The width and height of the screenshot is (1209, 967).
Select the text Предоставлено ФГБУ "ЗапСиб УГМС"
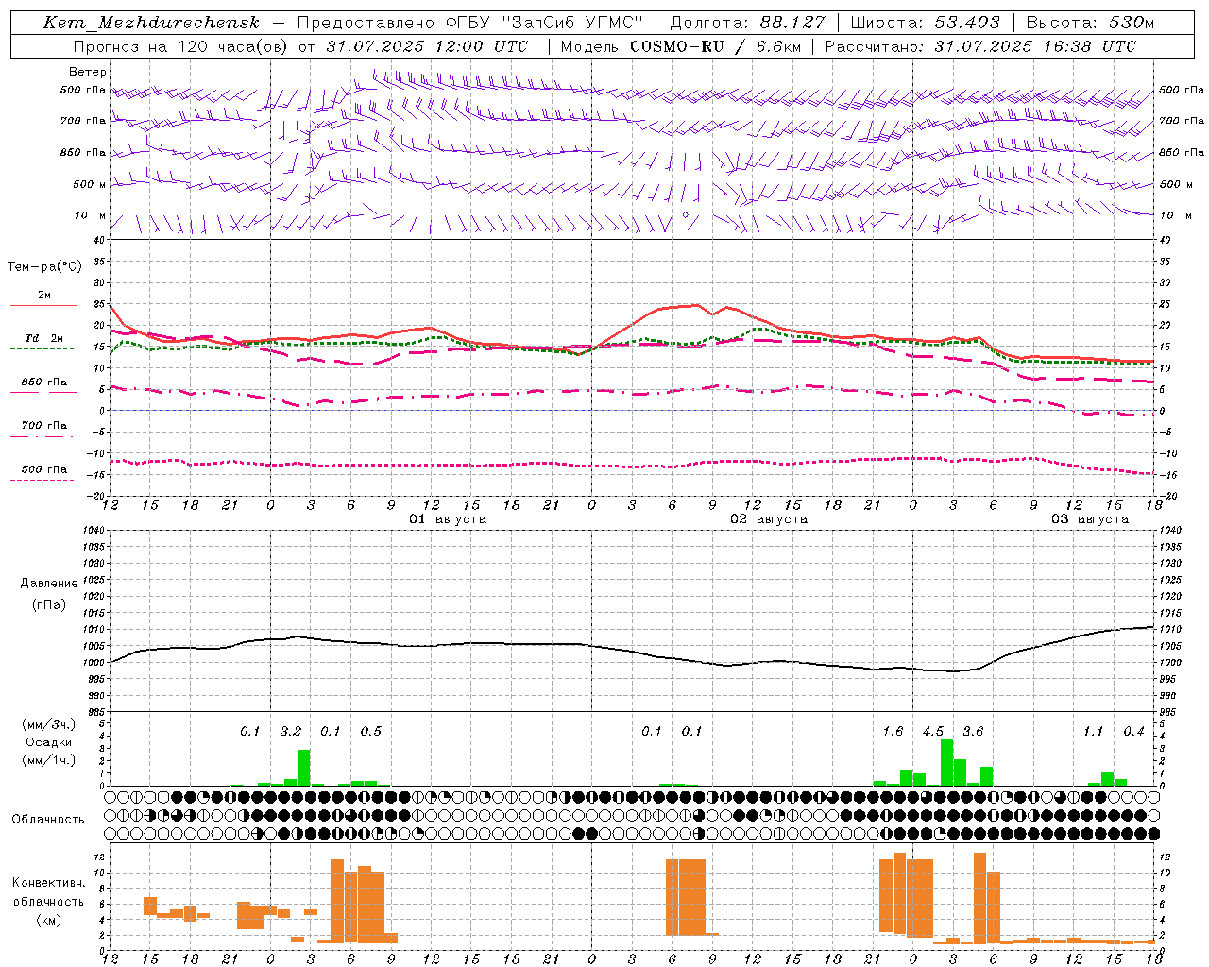pyautogui.click(x=469, y=23)
